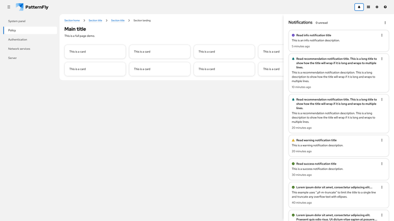
Task: Open kebab menu for Read success notification
Action: pos(382,164)
